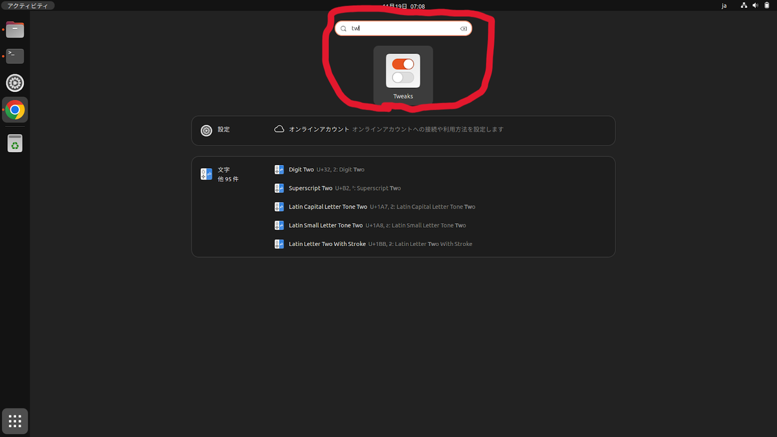Click the volume speaker icon
777x437 pixels.
click(756, 5)
